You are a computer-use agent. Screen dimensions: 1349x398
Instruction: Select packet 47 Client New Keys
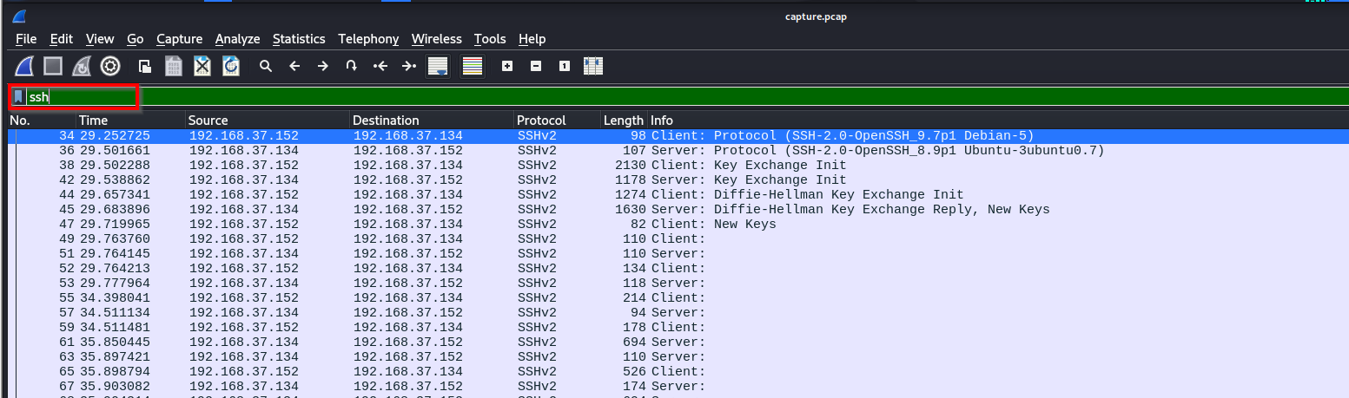coord(678,225)
